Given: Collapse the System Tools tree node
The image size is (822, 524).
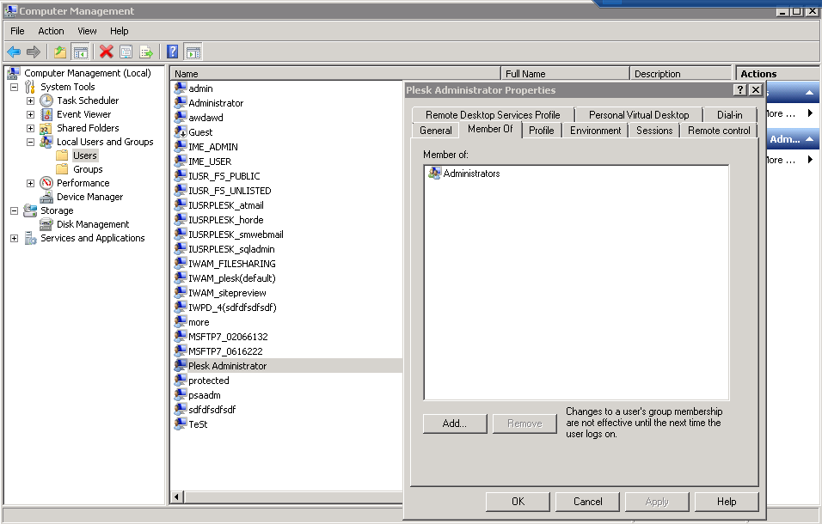Looking at the screenshot, I should point(14,87).
